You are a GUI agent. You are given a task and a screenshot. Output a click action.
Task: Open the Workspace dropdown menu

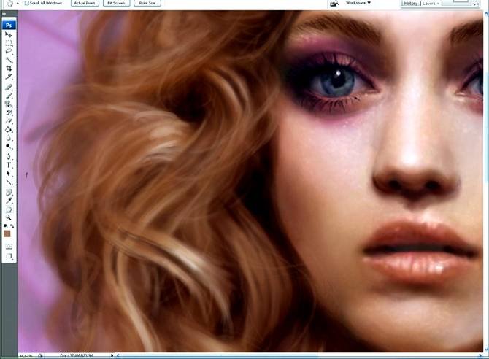click(358, 3)
